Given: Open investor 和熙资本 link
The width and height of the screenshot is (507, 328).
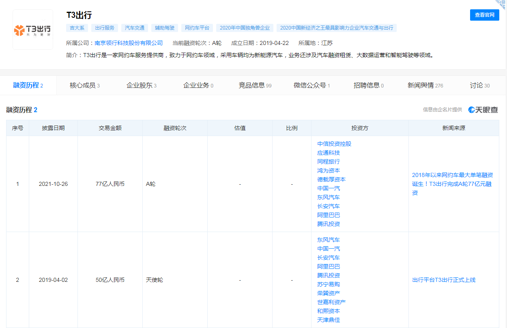Looking at the screenshot, I should point(329,311).
